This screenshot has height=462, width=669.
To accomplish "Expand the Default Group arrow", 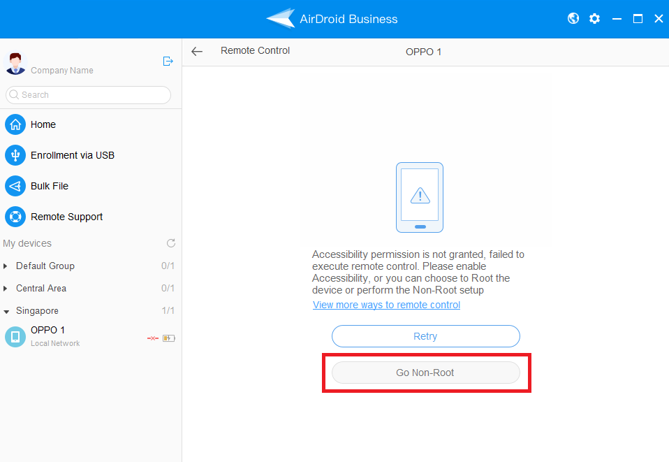I will (5, 266).
